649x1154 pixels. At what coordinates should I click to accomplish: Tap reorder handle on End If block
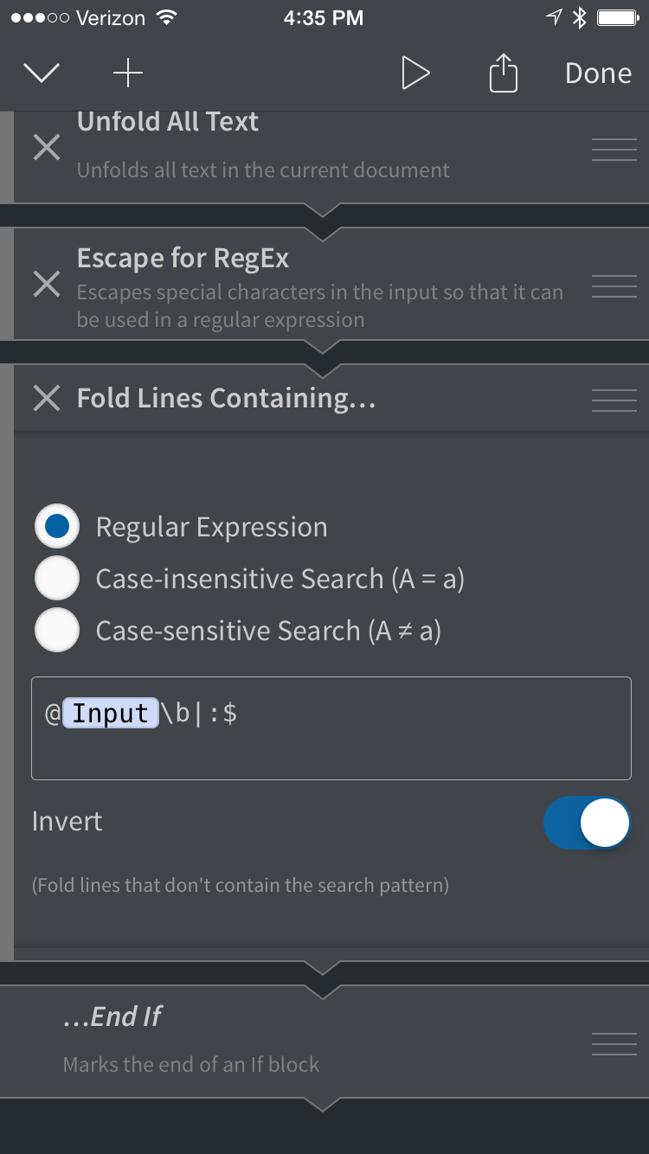tap(614, 1043)
